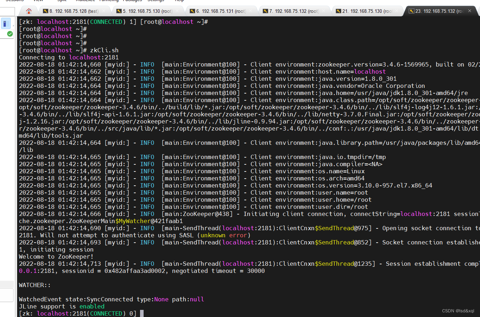Switch to tab 6. 192.168.75.131 (root)
Screen dimensions: 480x317
(x=221, y=11)
